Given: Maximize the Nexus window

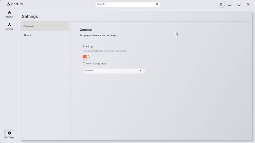Looking at the screenshot, I should click(239, 4).
